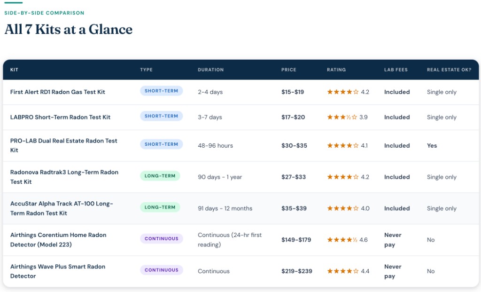
Task: Click the Price column header
Action: (288, 70)
